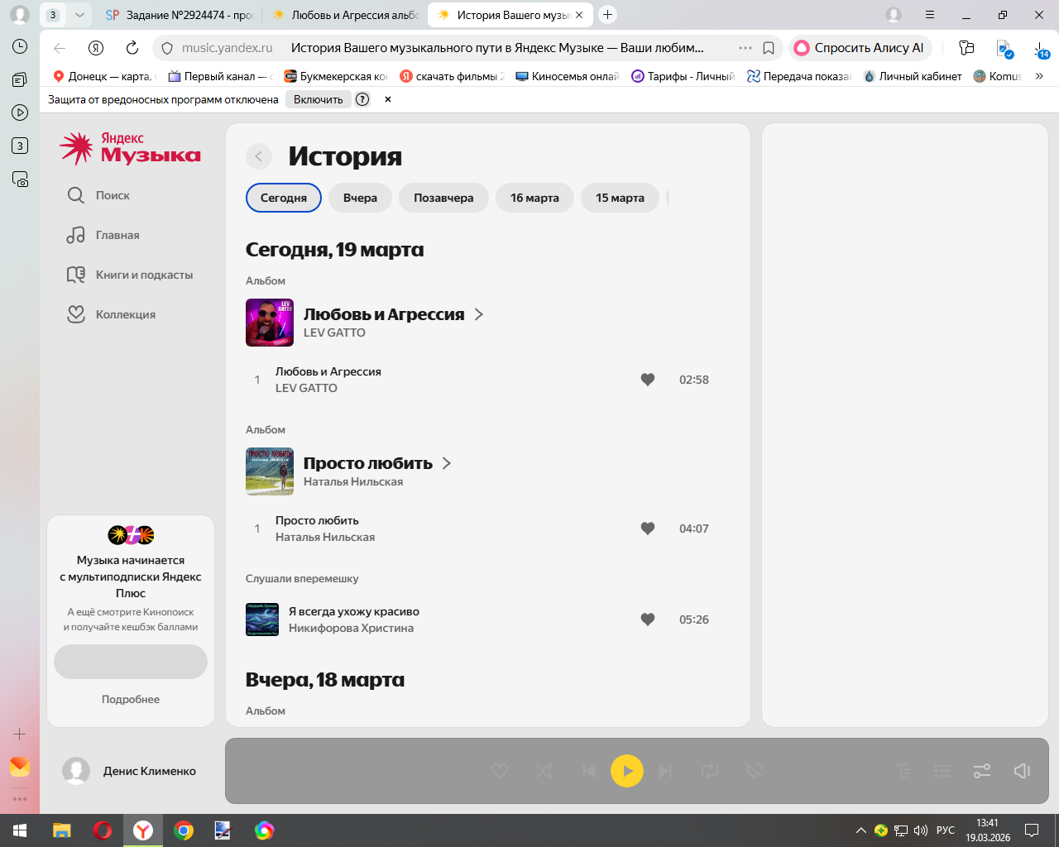Click the Включить protection button
This screenshot has height=847, width=1059.
click(x=318, y=99)
